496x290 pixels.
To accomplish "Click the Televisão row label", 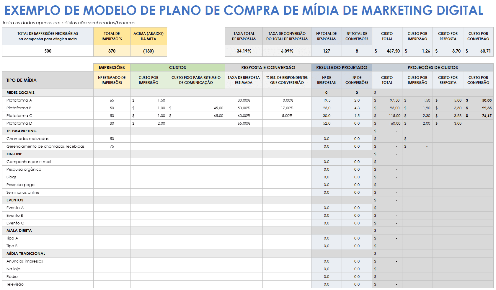I will coord(15,284).
